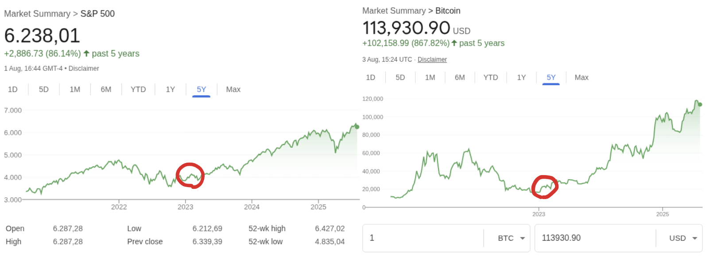Select the 6M range on Bitcoin chart
The width and height of the screenshot is (706, 262).
click(x=459, y=77)
